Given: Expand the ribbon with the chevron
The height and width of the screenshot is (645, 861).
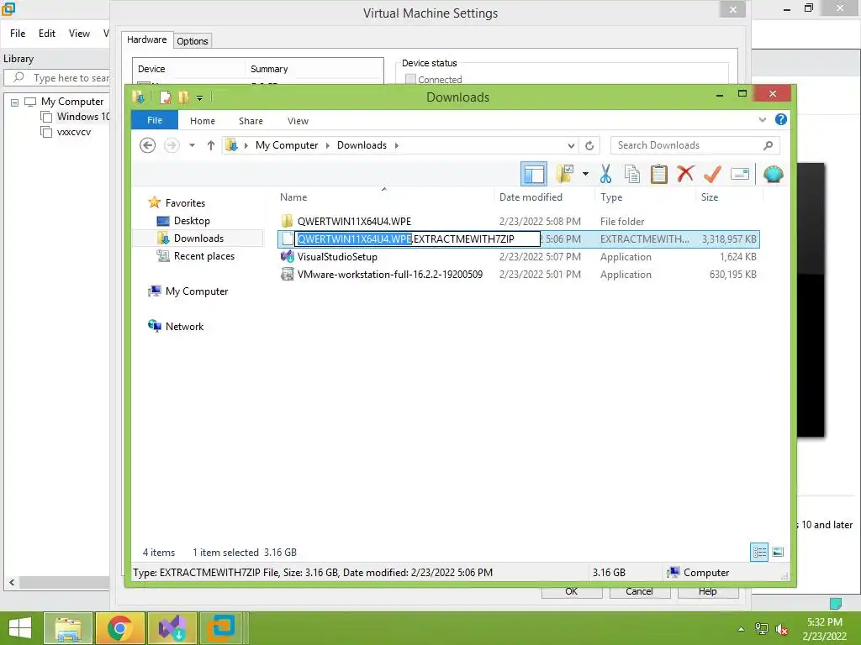Looking at the screenshot, I should point(762,119).
